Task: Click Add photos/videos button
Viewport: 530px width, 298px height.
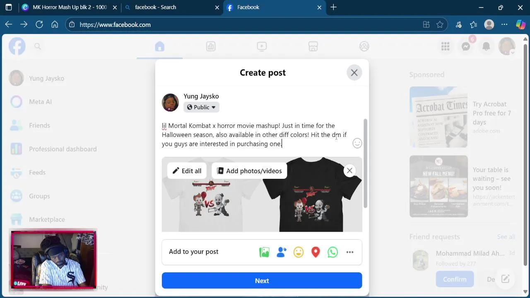Action: click(x=249, y=171)
